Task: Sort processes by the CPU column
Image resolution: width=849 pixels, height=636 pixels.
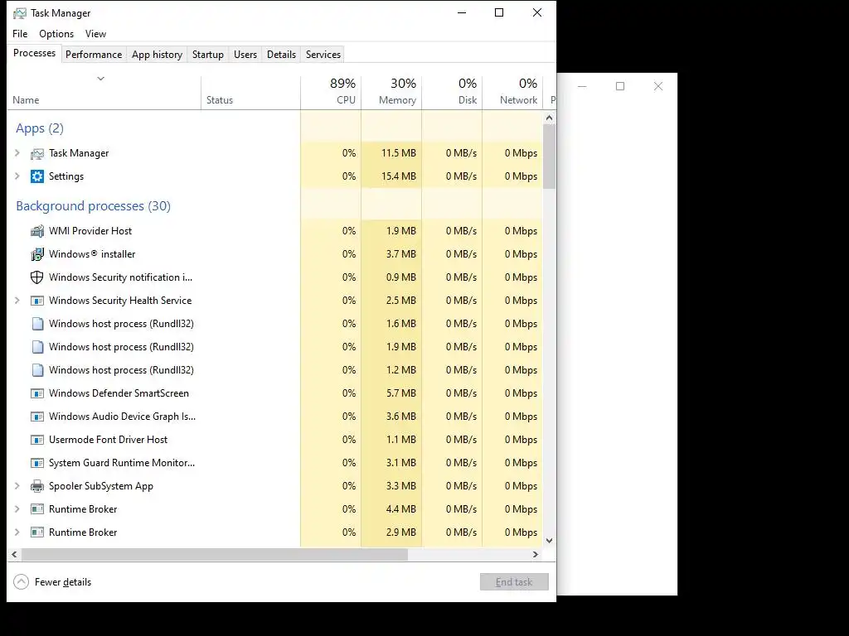Action: (331, 93)
